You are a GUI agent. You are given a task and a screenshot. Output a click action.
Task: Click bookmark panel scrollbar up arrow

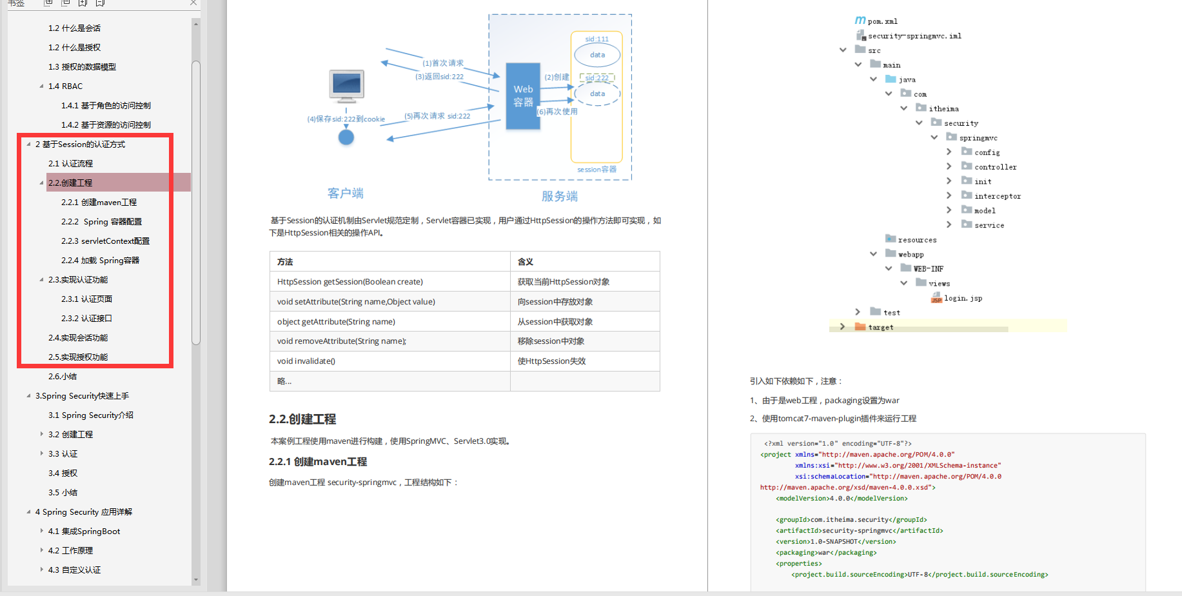(x=196, y=24)
